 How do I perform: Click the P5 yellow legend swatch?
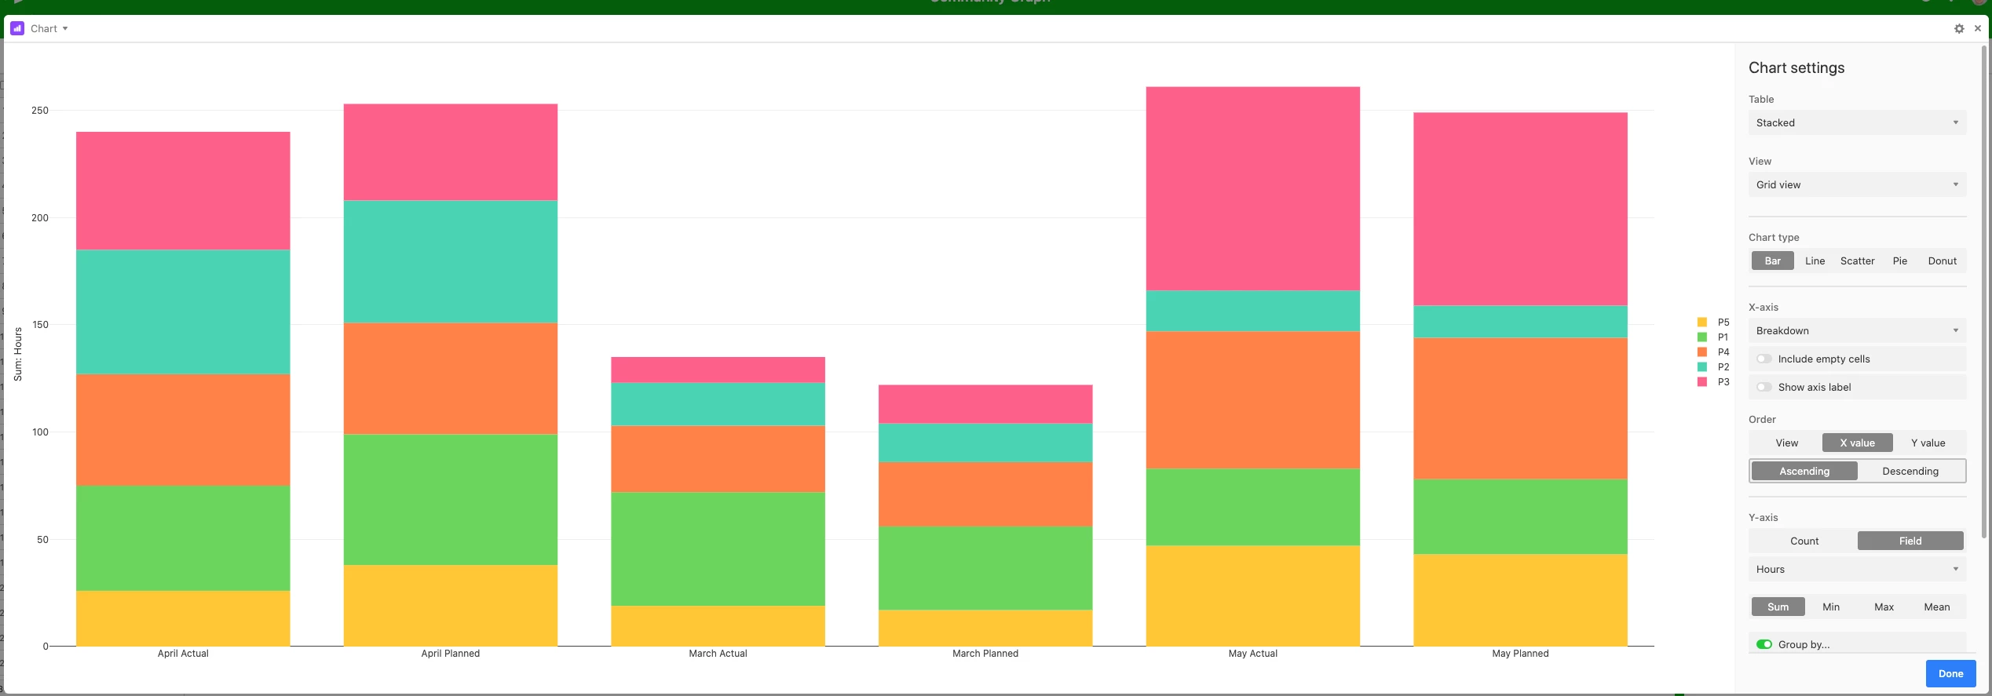(1702, 322)
